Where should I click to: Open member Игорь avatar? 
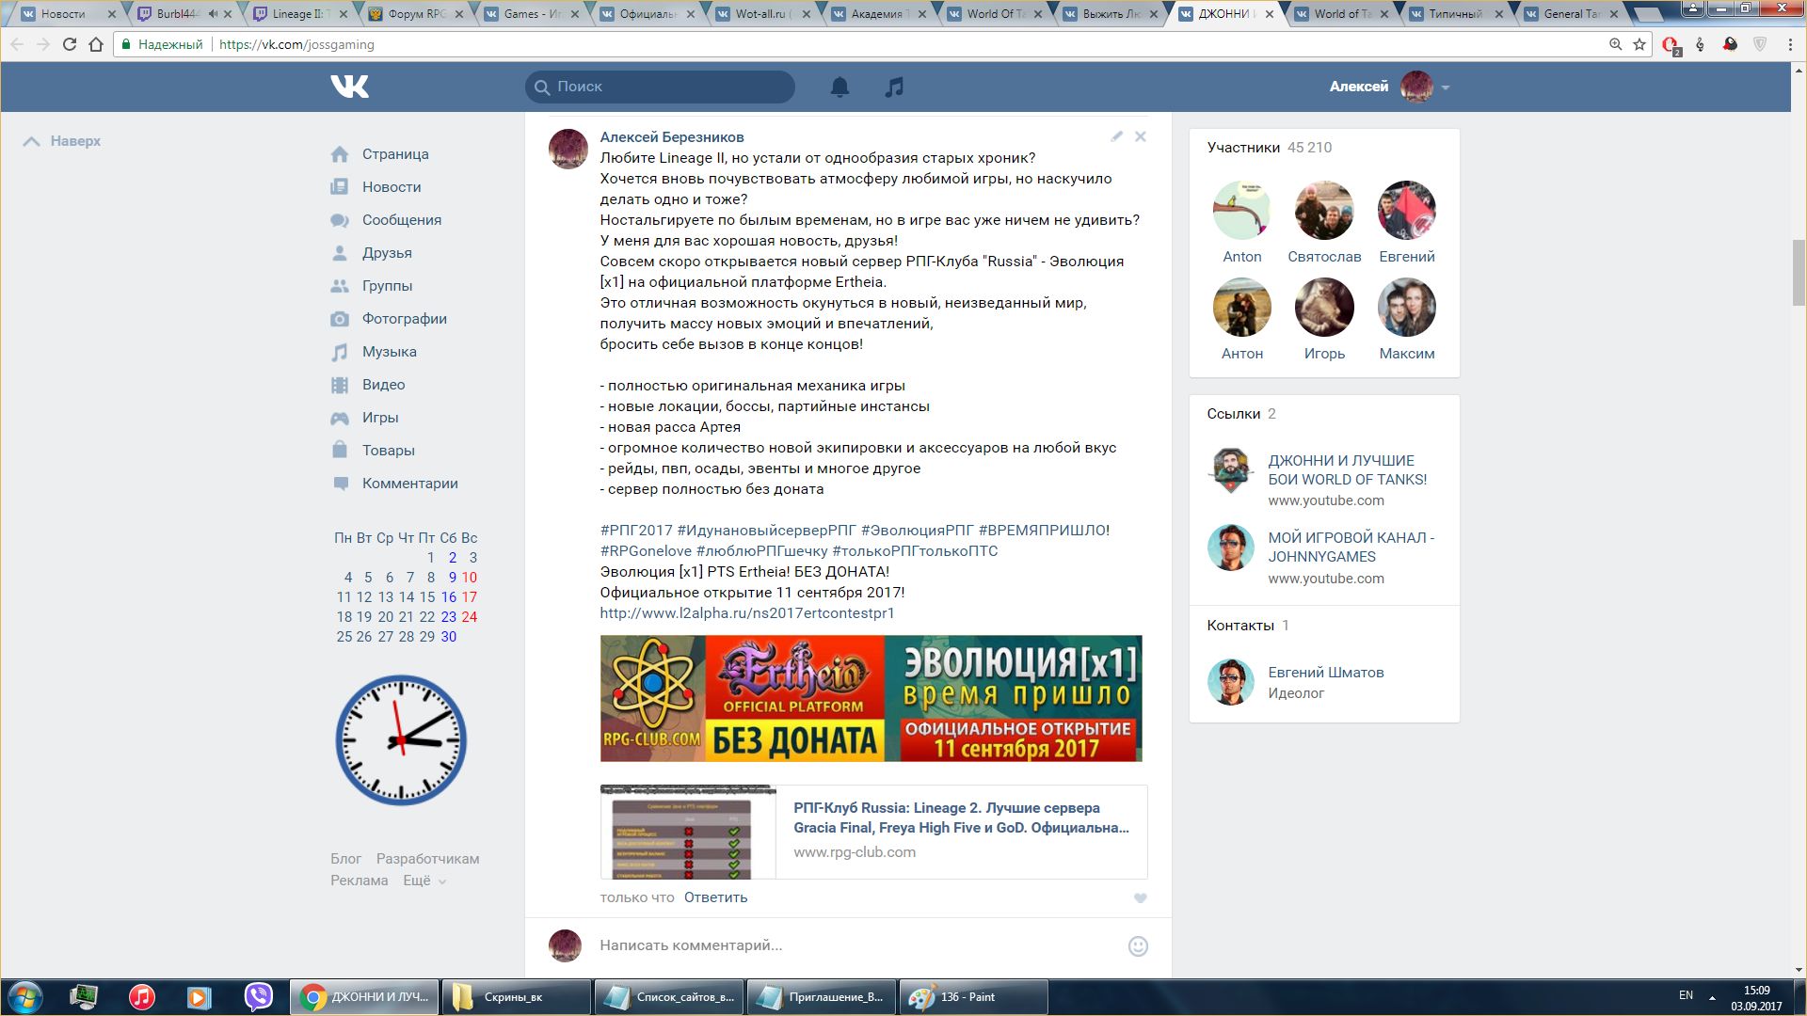click(x=1324, y=308)
